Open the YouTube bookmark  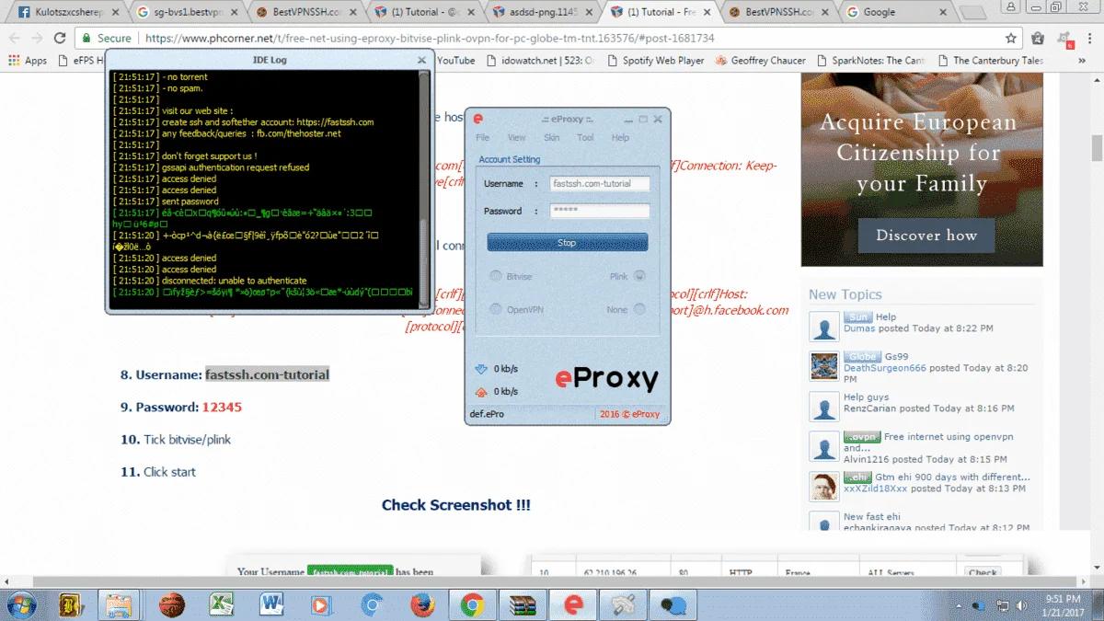click(x=456, y=61)
